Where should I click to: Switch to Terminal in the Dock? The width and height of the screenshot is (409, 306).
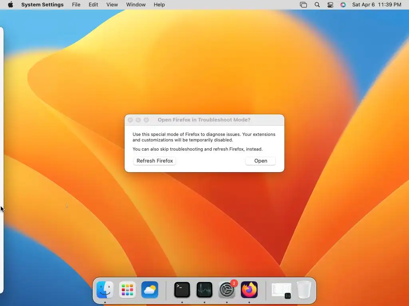182,290
